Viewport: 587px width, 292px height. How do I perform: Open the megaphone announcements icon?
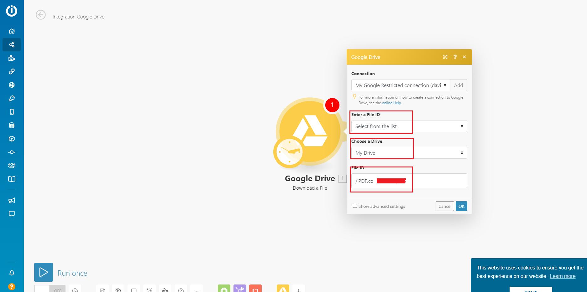point(12,200)
